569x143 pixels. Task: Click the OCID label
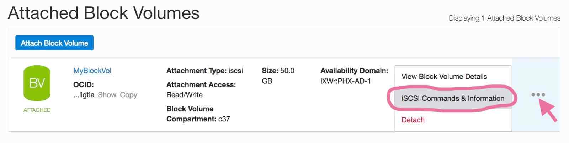(84, 84)
